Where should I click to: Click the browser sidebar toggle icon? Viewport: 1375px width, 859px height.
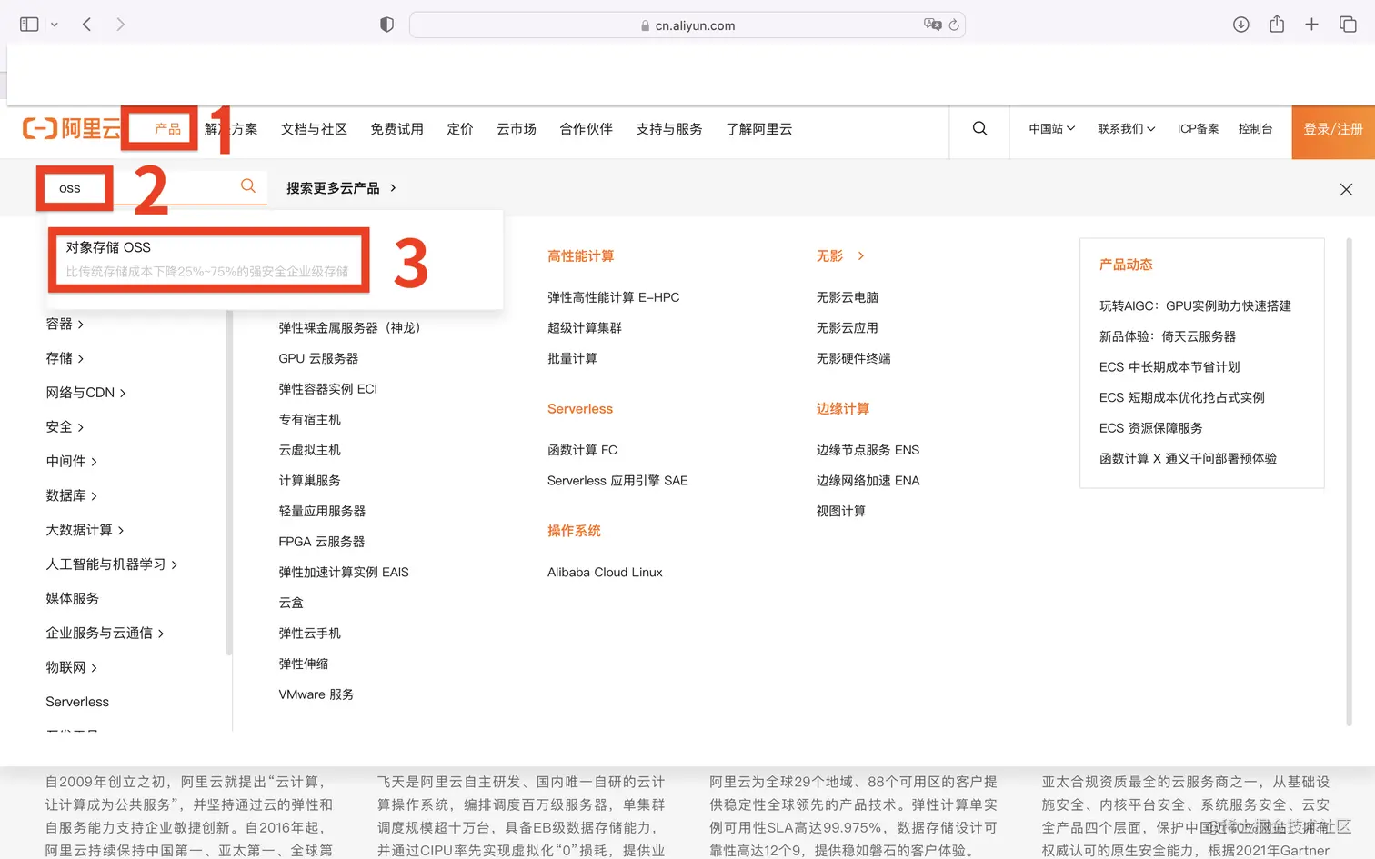(28, 25)
